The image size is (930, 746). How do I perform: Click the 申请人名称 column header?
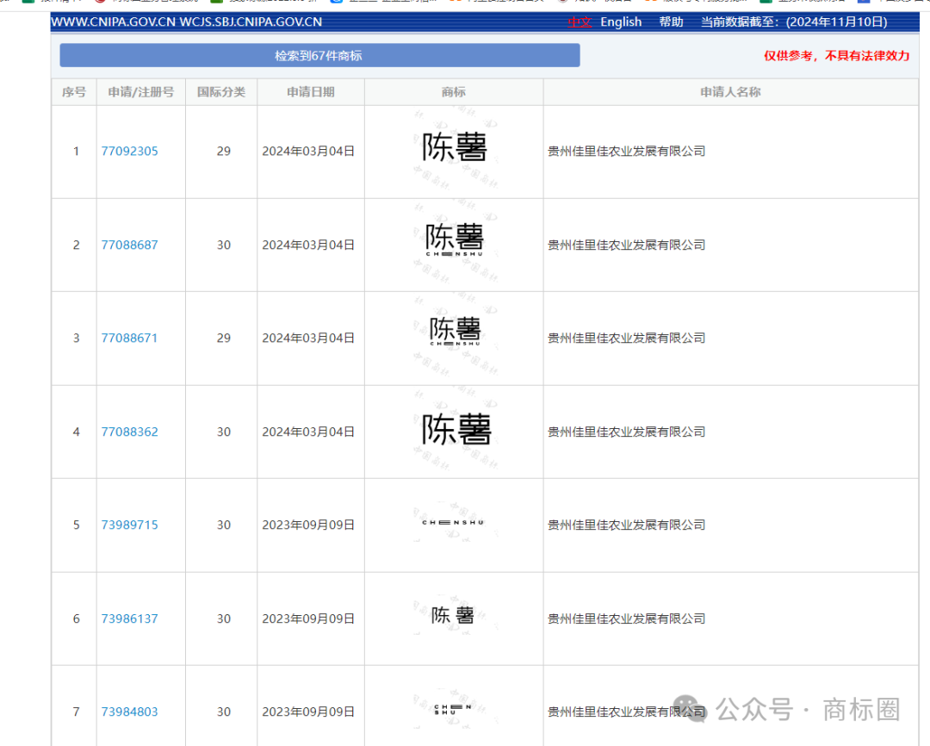click(731, 92)
